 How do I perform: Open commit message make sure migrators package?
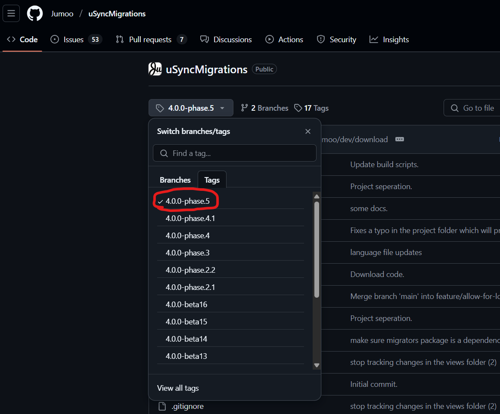click(425, 340)
